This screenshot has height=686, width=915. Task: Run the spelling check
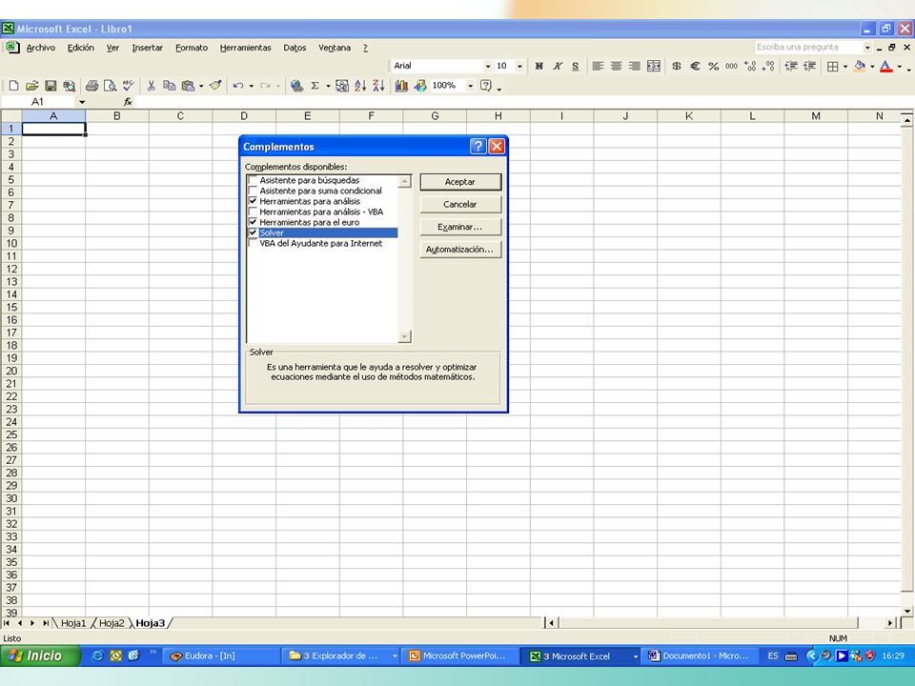pyautogui.click(x=128, y=86)
